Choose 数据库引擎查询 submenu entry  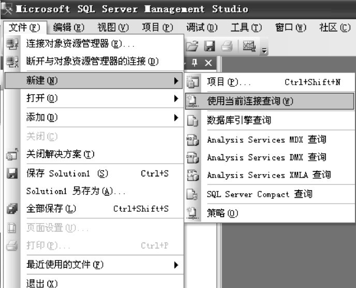(270, 120)
